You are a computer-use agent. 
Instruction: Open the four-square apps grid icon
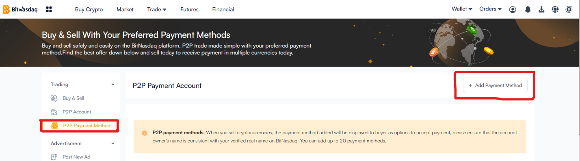pos(49,9)
